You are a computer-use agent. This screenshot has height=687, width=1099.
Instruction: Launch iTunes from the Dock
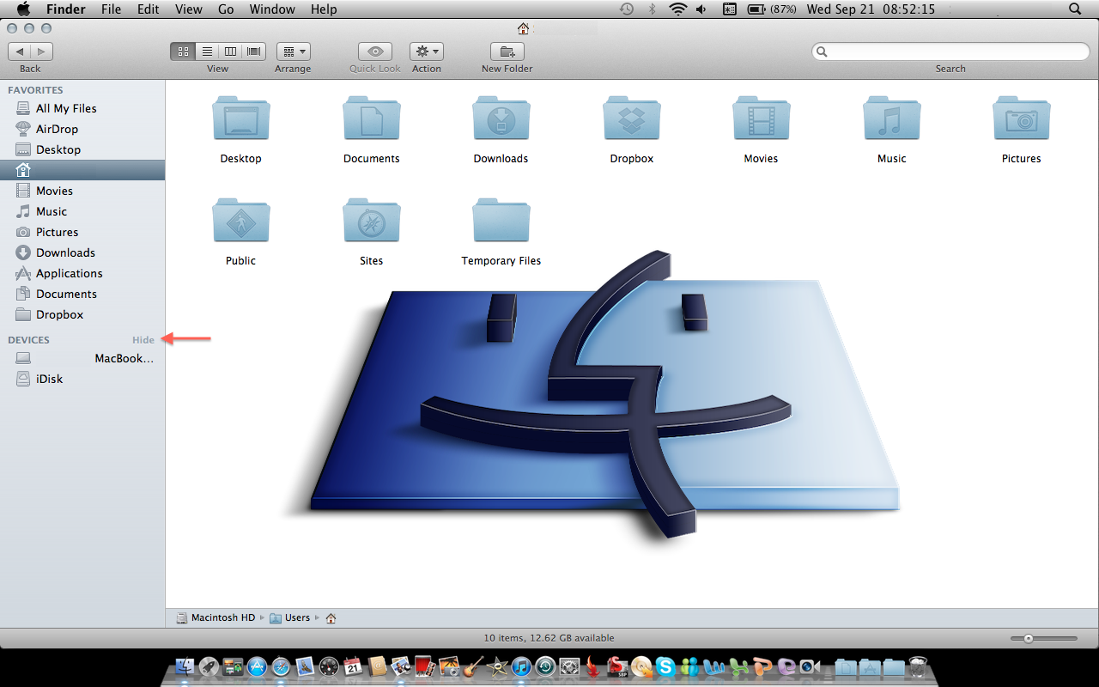coord(521,666)
